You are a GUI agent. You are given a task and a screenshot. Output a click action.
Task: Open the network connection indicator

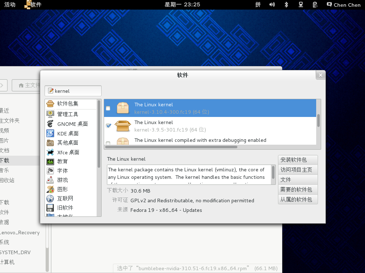(x=301, y=5)
